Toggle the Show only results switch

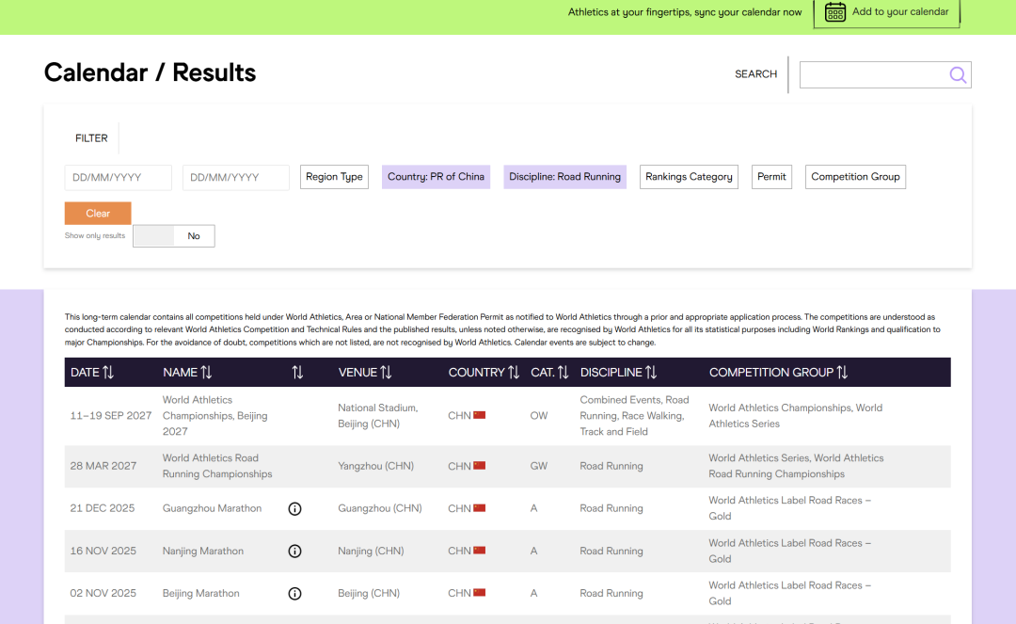[x=174, y=236]
